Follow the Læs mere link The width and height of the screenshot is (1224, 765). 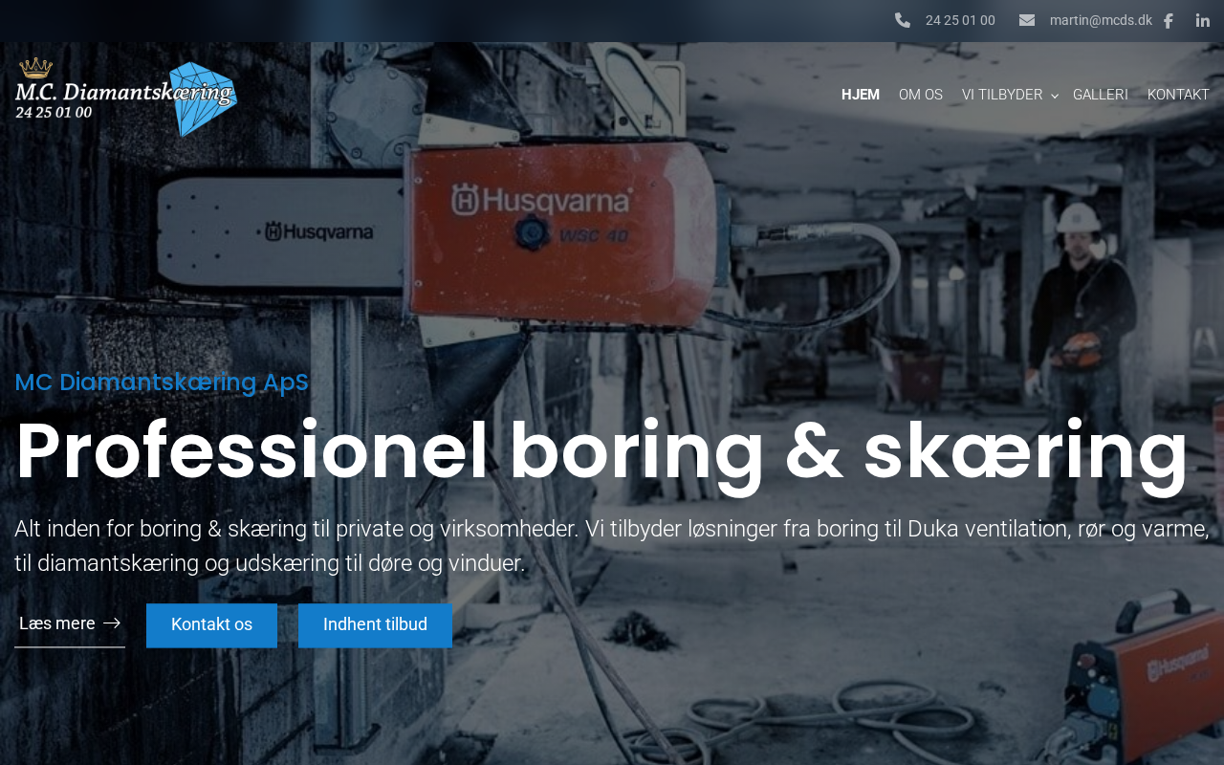pos(70,624)
